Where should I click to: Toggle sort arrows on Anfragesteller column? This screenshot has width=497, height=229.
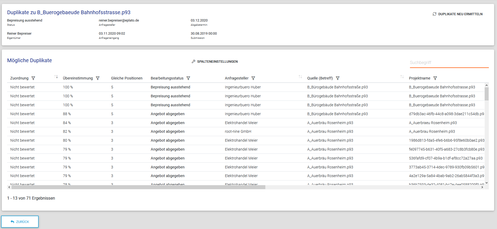tap(300, 77)
